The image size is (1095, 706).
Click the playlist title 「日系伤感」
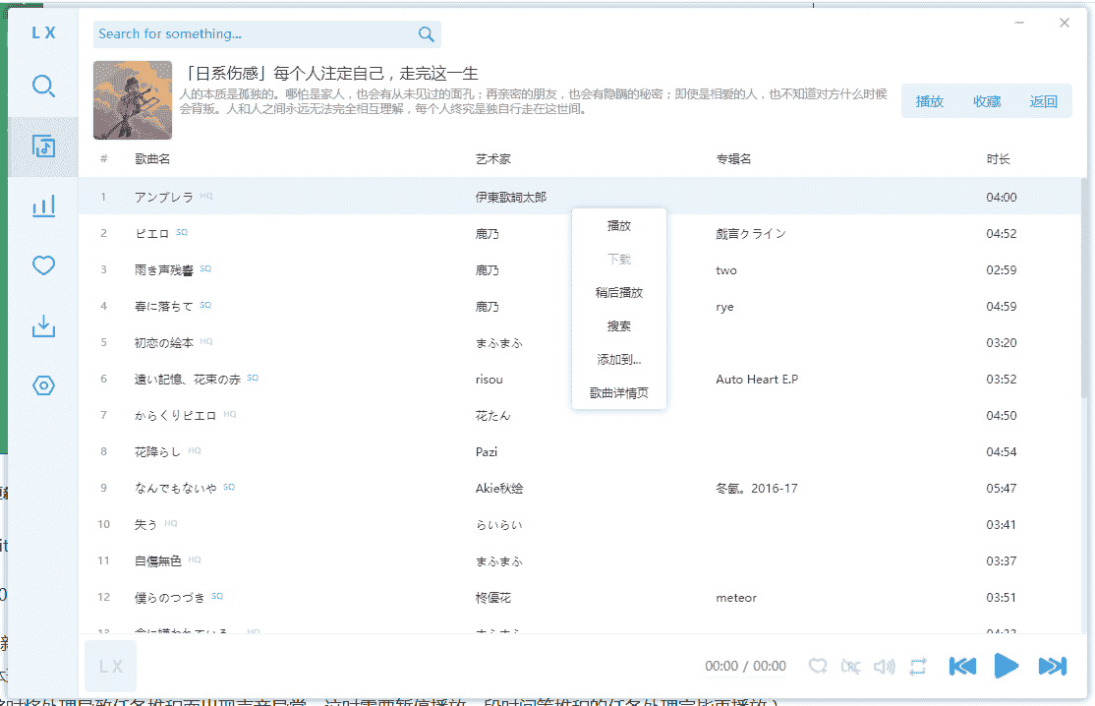coord(330,74)
